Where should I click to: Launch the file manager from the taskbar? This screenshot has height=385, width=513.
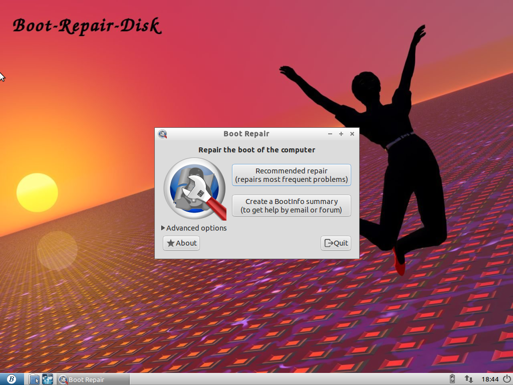pyautogui.click(x=34, y=379)
